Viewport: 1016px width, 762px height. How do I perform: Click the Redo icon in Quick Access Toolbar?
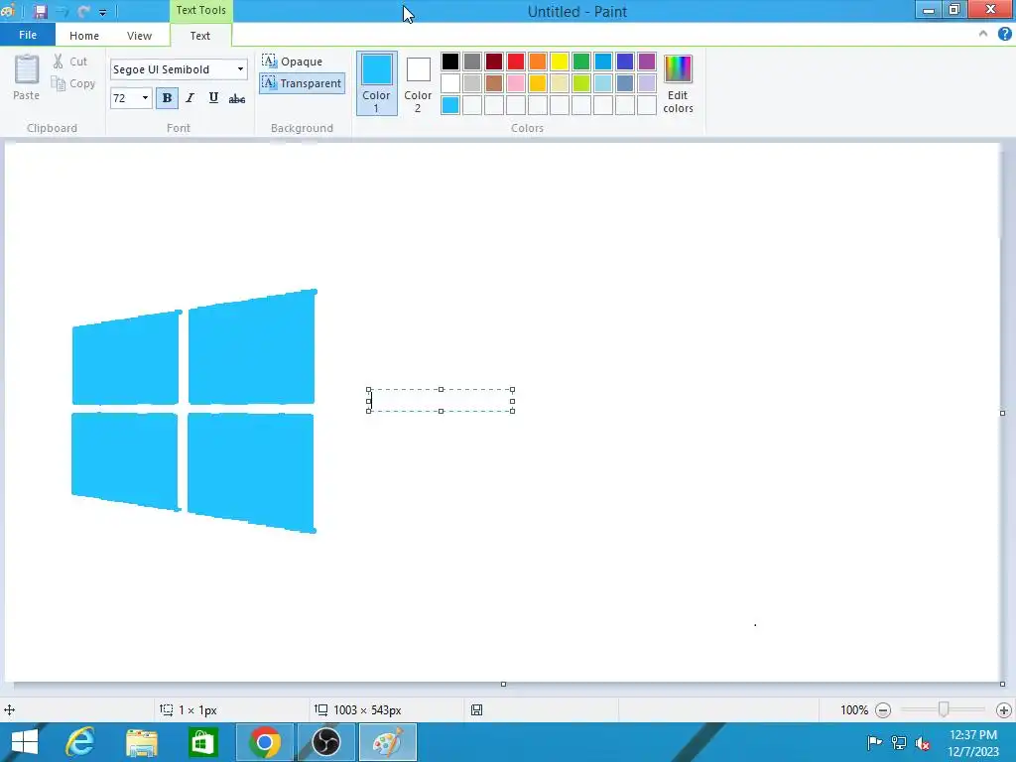coord(83,12)
